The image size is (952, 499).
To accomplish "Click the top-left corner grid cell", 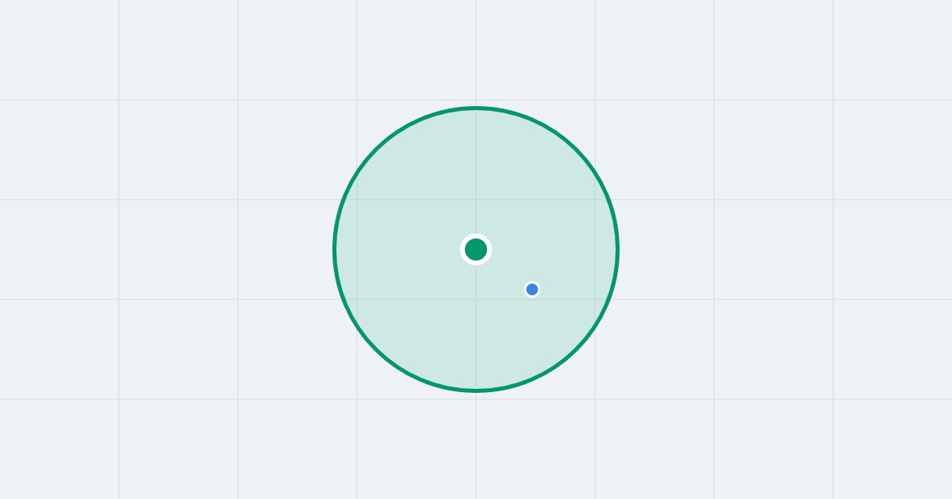I will 59,50.
